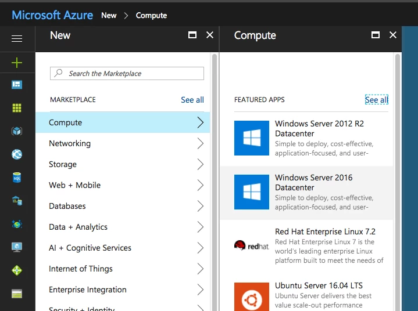This screenshot has width=418, height=311.
Task: Open Load balancers green diamond icon
Action: pyautogui.click(x=17, y=270)
